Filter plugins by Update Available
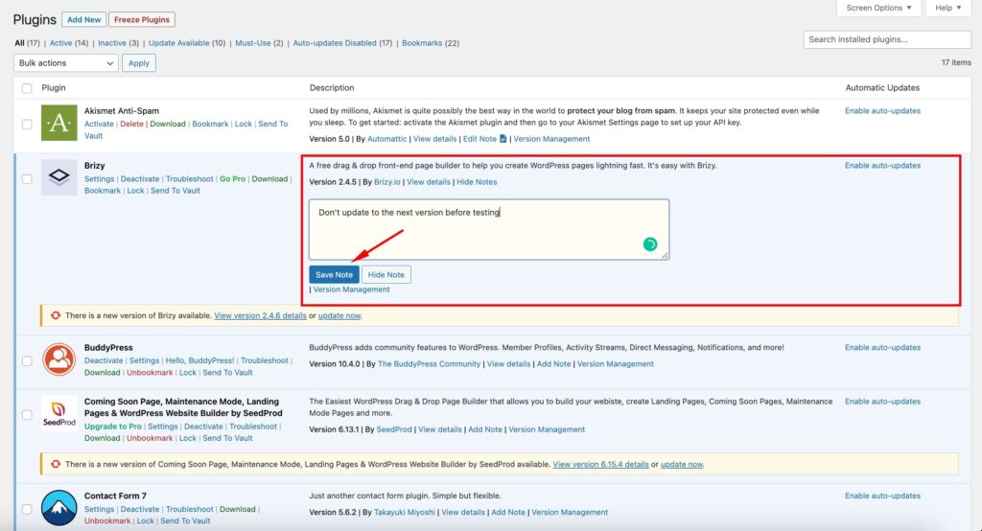 pos(179,43)
